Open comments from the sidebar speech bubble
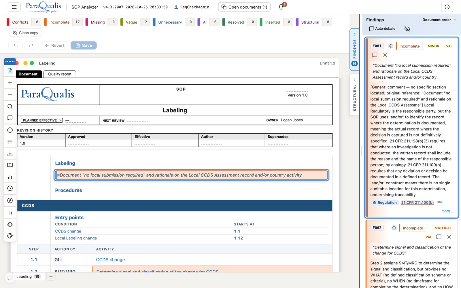 coord(10,118)
